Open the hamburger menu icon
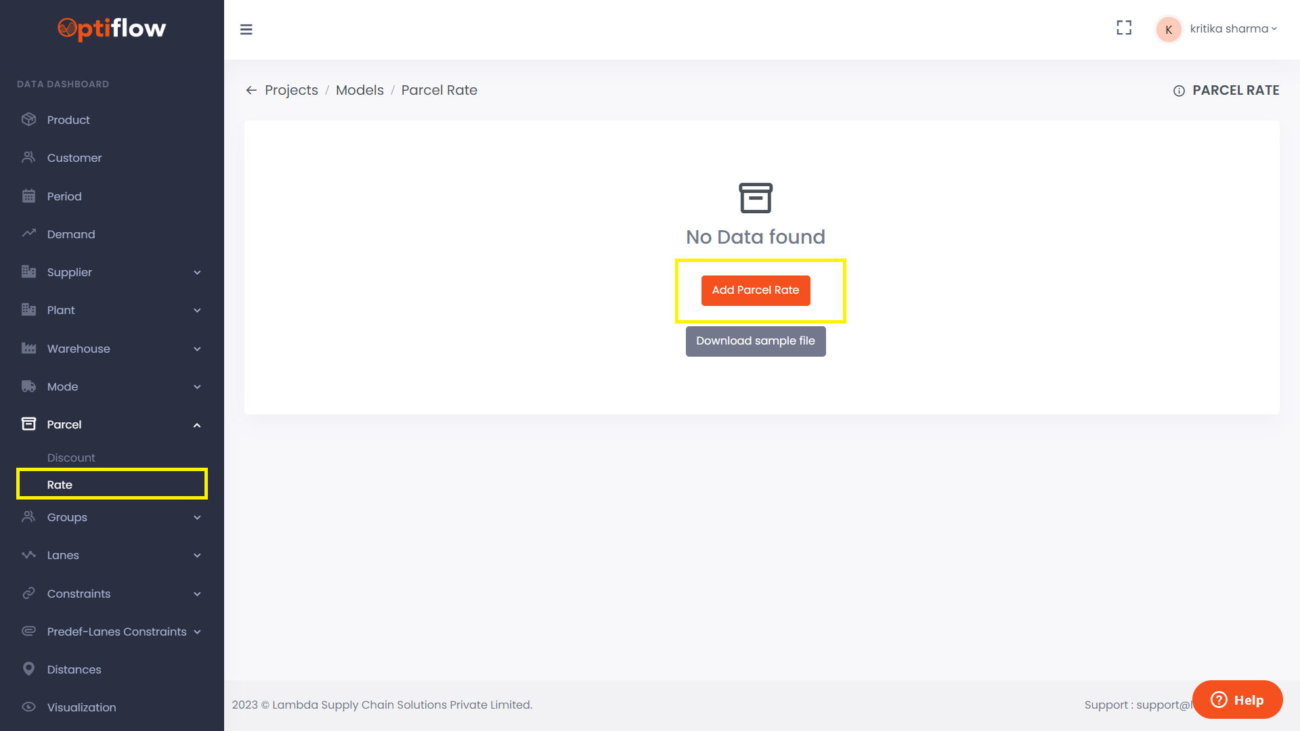Image resolution: width=1300 pixels, height=731 pixels. pos(246,30)
